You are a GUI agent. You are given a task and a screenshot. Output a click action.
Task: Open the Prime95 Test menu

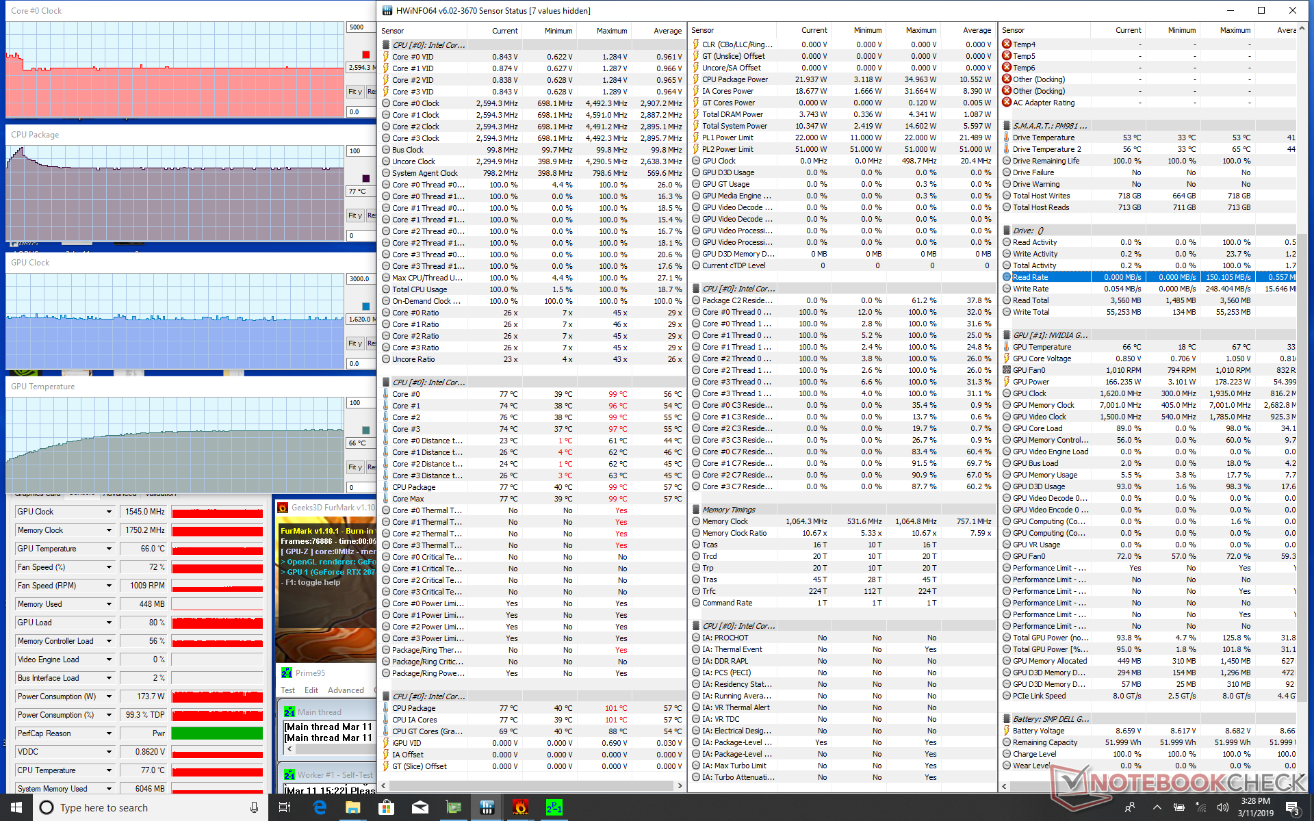tap(287, 690)
